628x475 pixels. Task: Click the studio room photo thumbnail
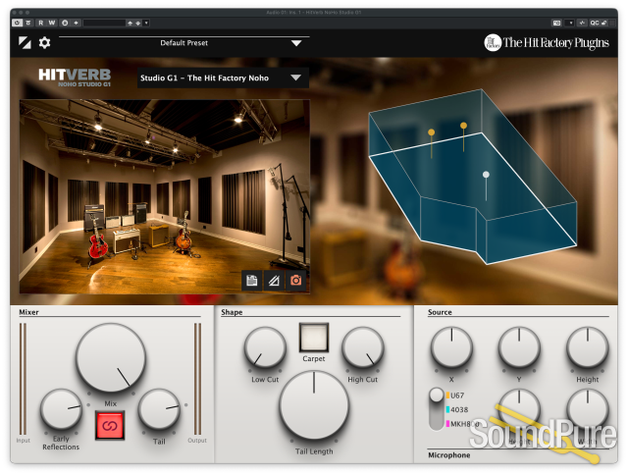(164, 196)
